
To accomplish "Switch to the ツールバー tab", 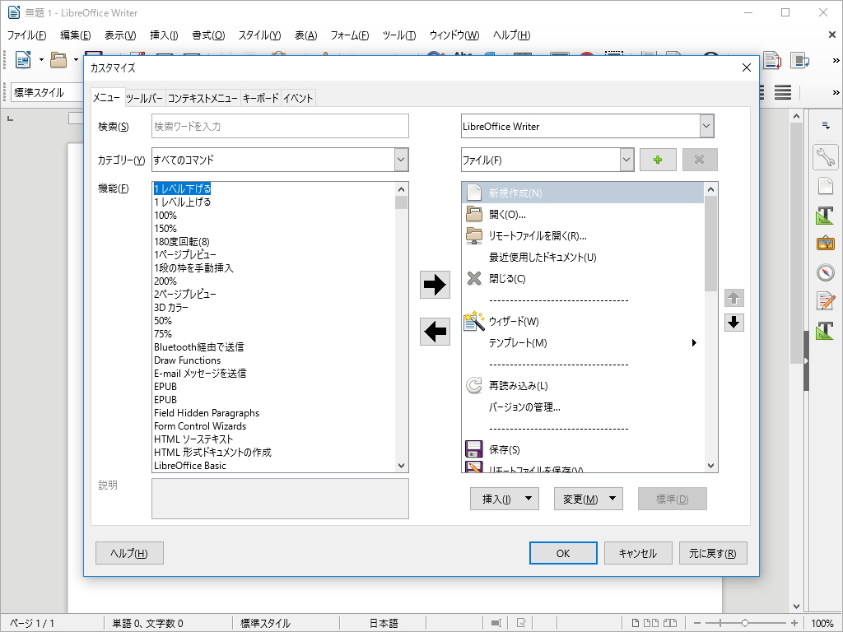I will tap(144, 99).
